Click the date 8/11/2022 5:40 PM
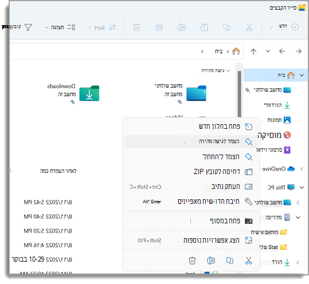Screen dimensions: 309x284 [48, 216]
